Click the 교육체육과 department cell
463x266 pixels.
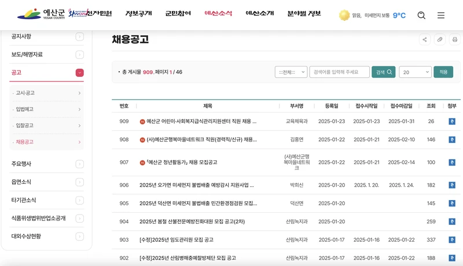click(x=296, y=121)
